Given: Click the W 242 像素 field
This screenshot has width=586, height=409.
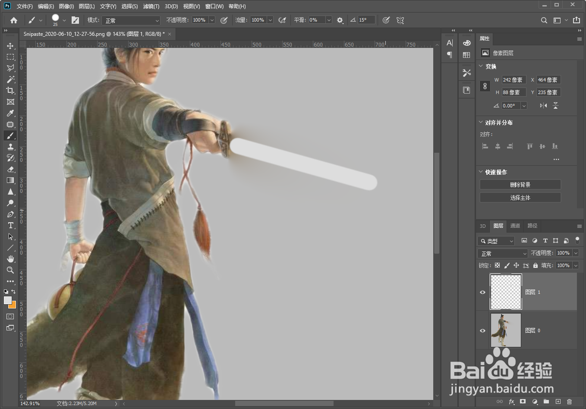Looking at the screenshot, I should [514, 80].
